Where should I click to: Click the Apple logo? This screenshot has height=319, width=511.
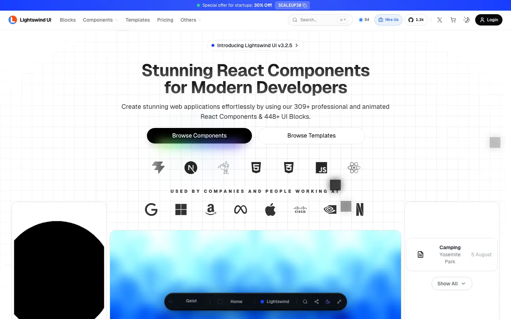[x=270, y=209]
